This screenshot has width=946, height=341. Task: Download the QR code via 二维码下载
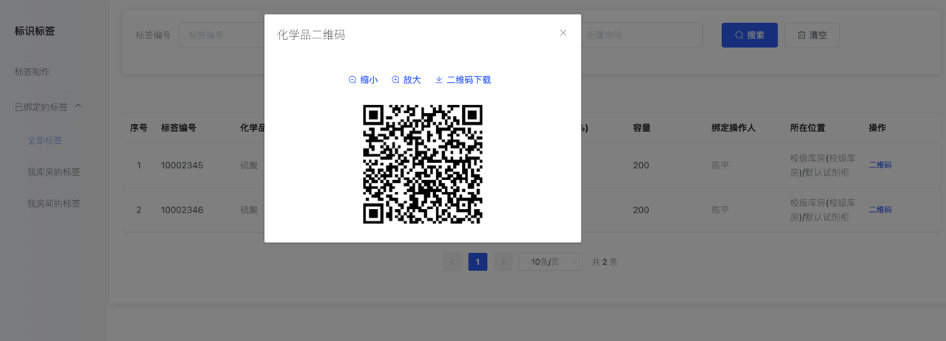[463, 80]
